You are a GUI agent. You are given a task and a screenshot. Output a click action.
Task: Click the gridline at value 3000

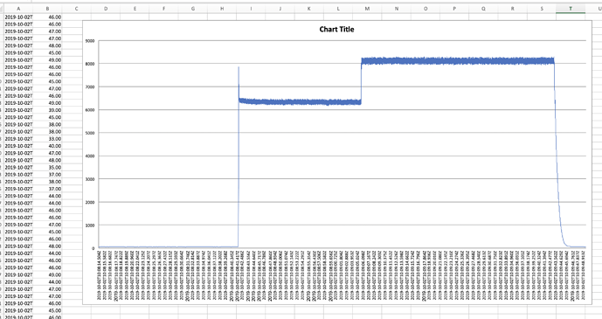tap(343, 179)
